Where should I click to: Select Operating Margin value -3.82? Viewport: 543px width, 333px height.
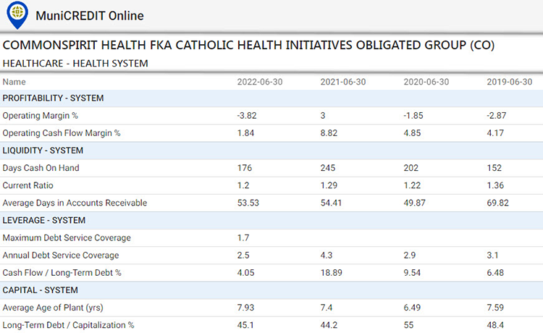pyautogui.click(x=247, y=116)
